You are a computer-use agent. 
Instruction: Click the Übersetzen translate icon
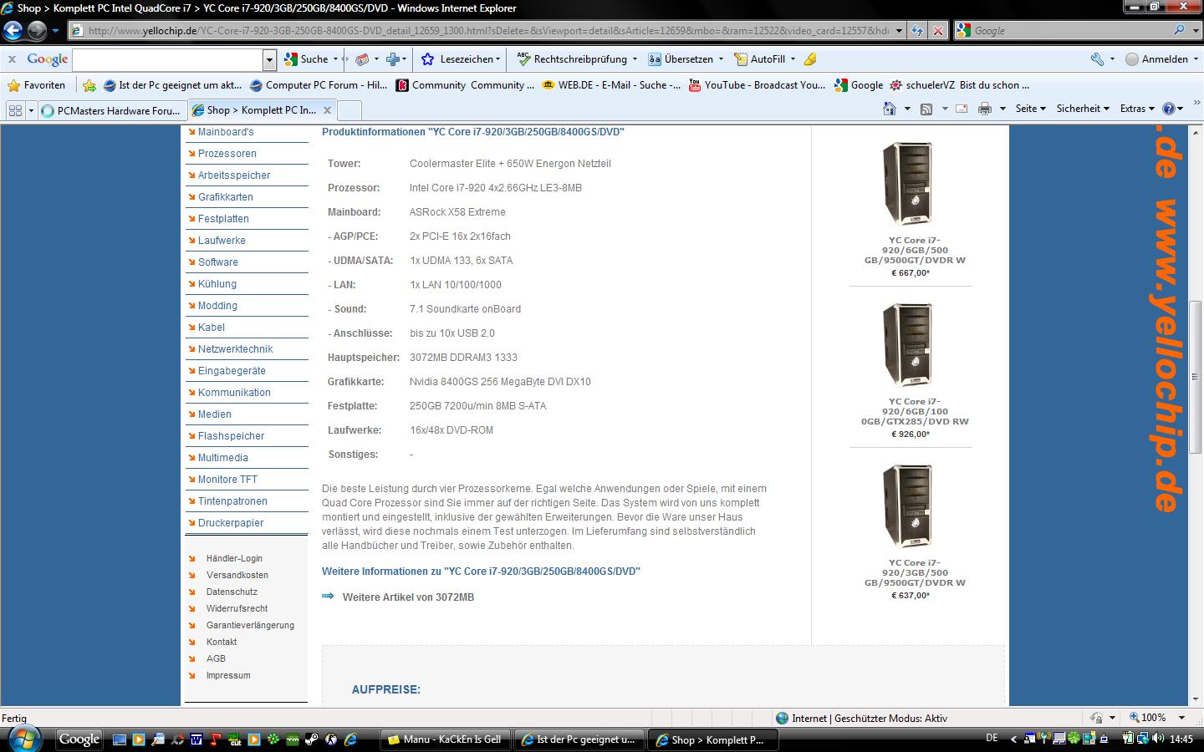pos(655,59)
